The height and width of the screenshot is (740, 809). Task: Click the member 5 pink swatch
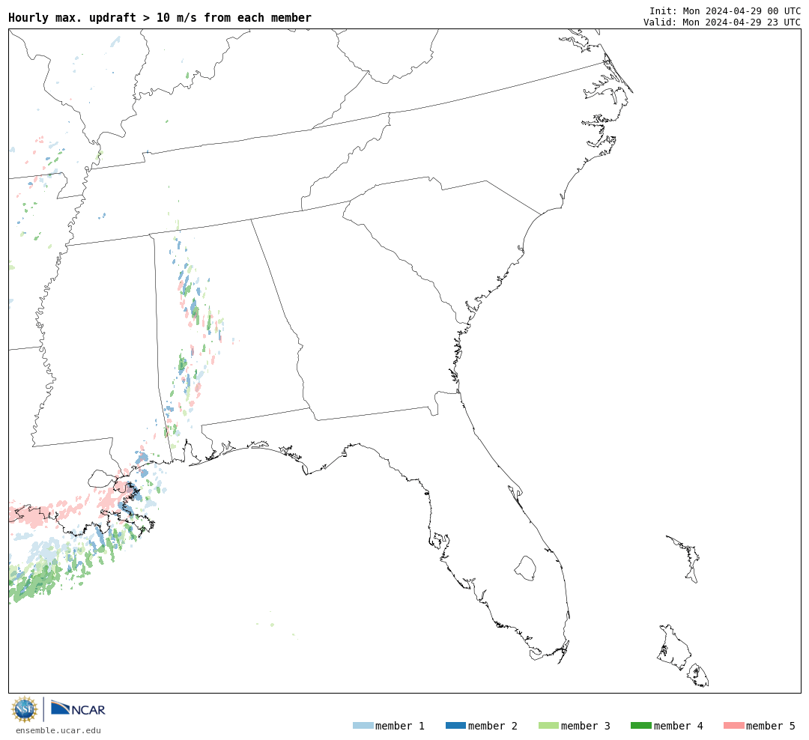coord(733,726)
